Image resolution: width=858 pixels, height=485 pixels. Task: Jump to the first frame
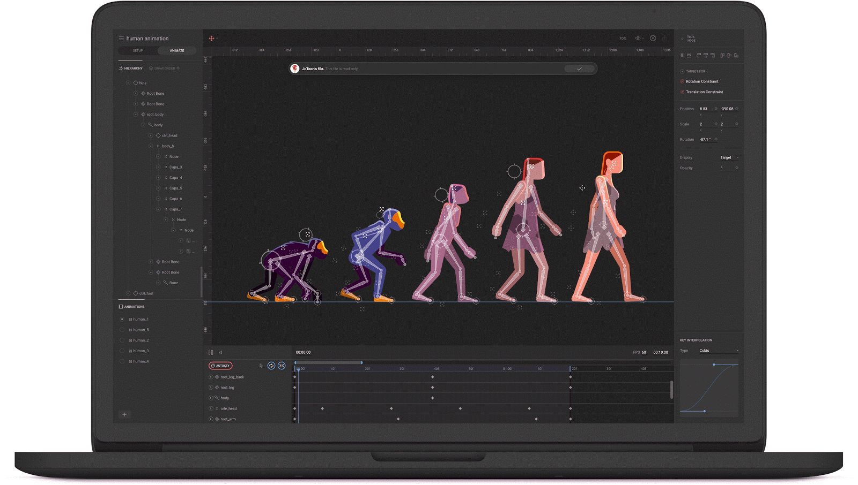coord(220,352)
